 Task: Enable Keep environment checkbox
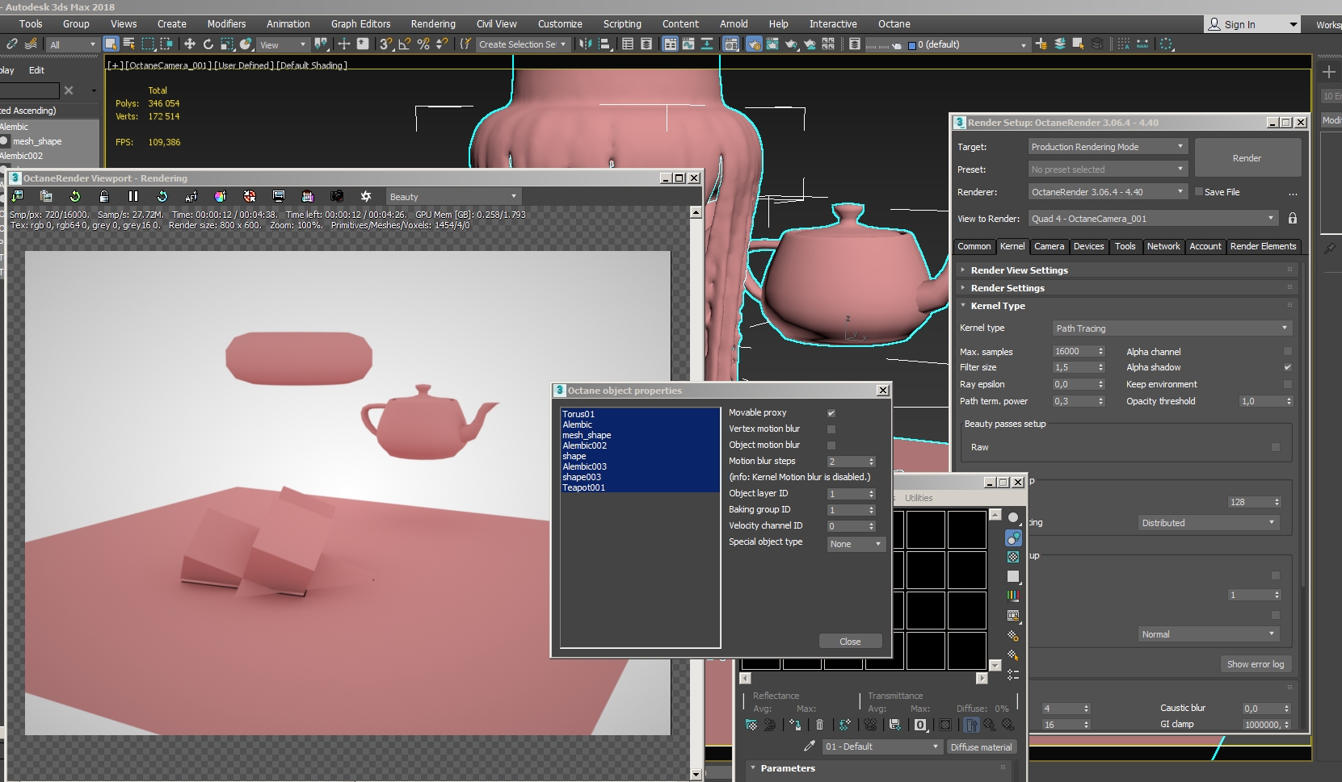tap(1288, 384)
